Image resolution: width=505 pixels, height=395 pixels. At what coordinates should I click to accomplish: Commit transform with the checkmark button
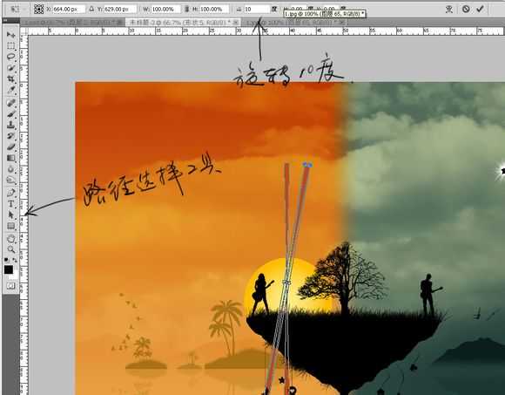481,9
